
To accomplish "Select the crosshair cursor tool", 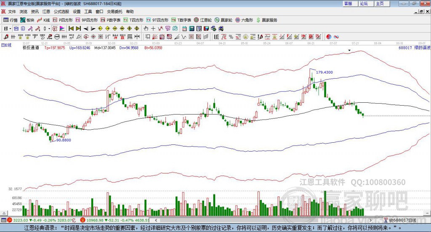I will (153, 29).
